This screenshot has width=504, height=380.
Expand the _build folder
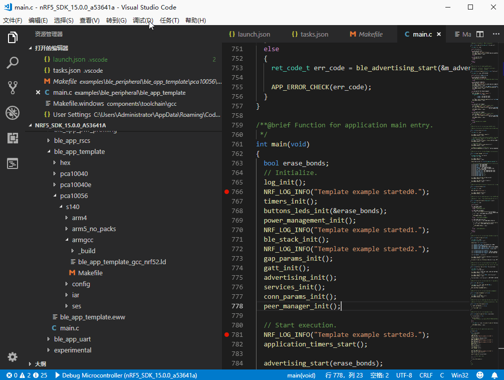pyautogui.click(x=73, y=251)
